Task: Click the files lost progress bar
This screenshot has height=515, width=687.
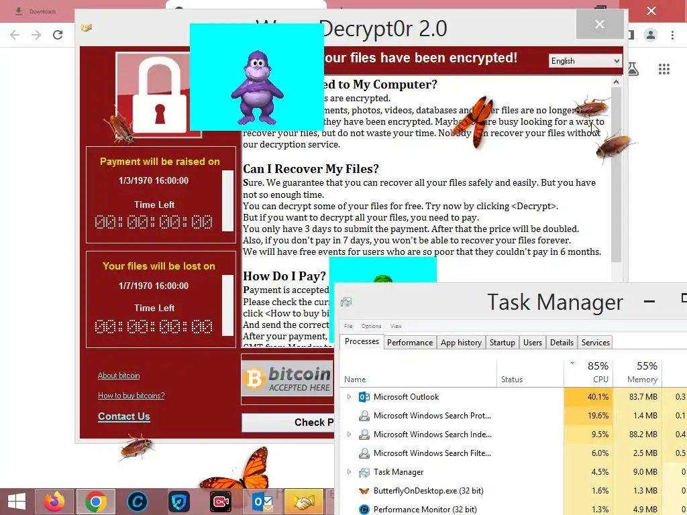Action: tap(228, 305)
